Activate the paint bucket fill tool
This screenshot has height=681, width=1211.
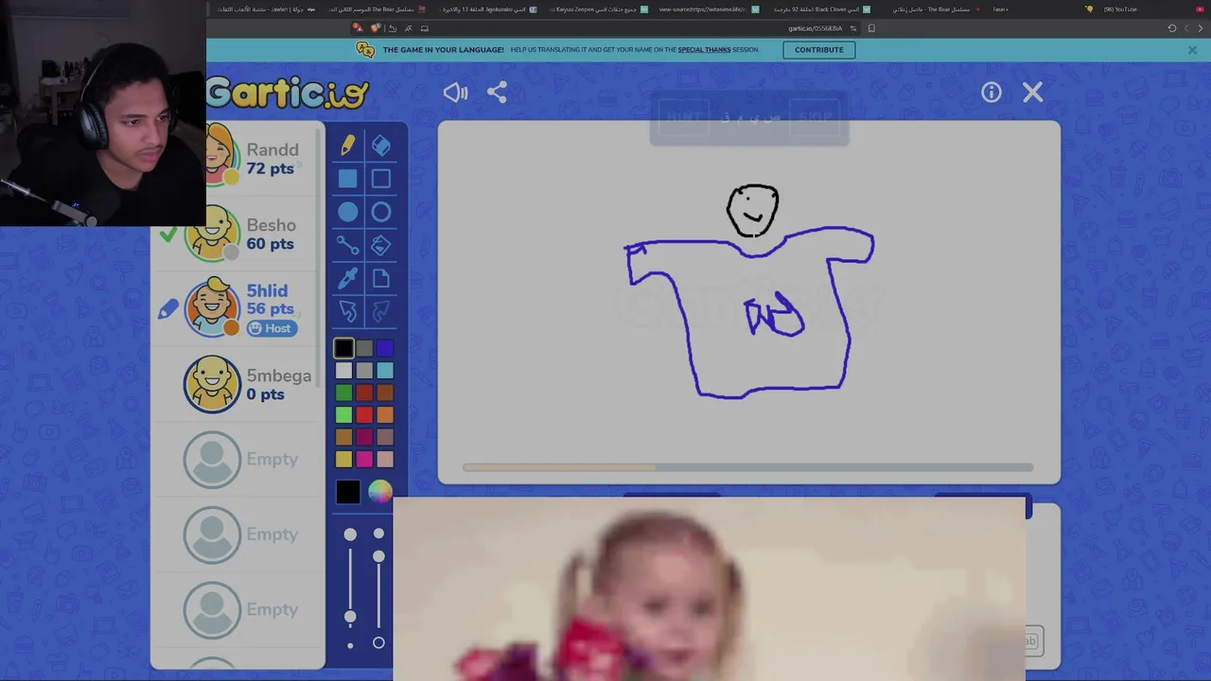point(380,246)
